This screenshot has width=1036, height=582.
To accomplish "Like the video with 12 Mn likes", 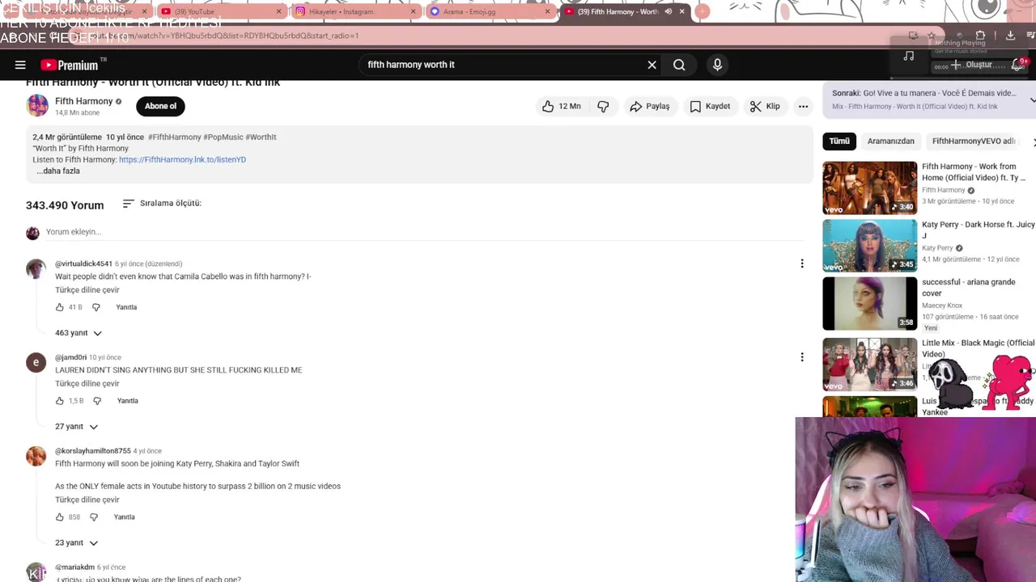I will (561, 106).
